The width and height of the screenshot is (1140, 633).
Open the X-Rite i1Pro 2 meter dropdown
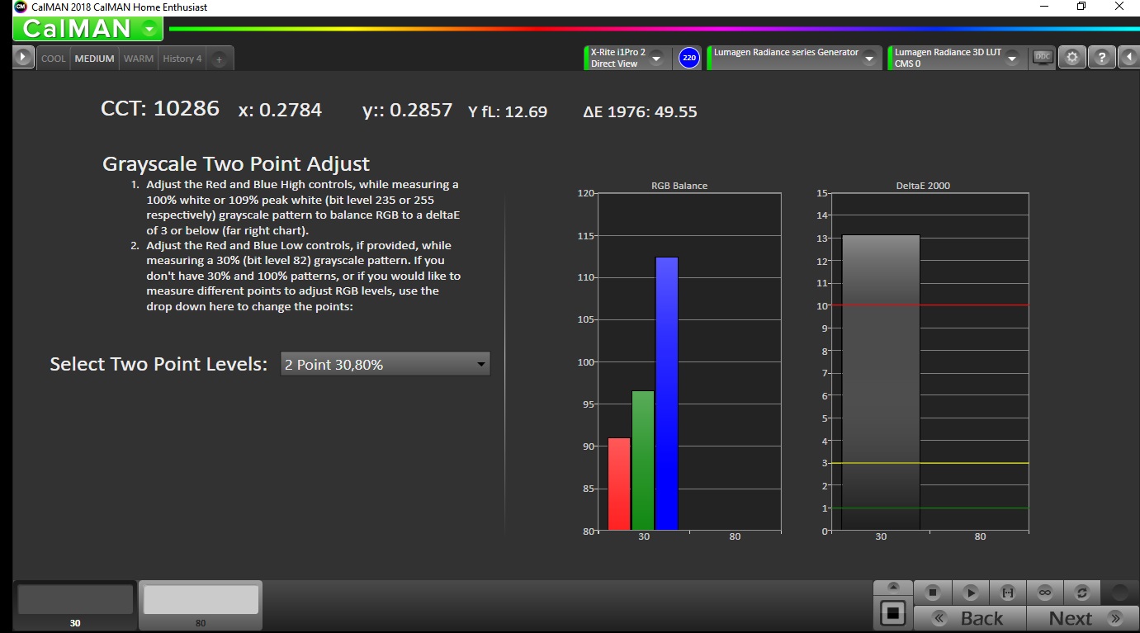coord(656,58)
